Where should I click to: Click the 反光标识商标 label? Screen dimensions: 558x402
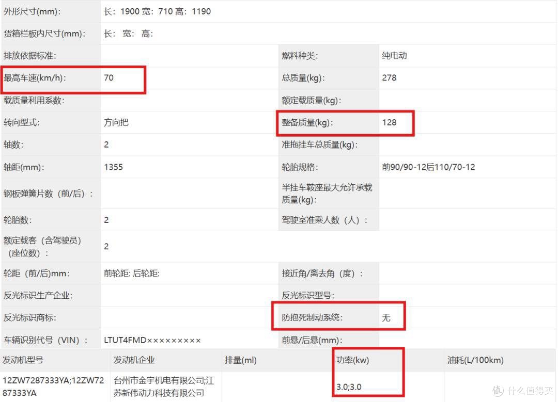point(30,317)
